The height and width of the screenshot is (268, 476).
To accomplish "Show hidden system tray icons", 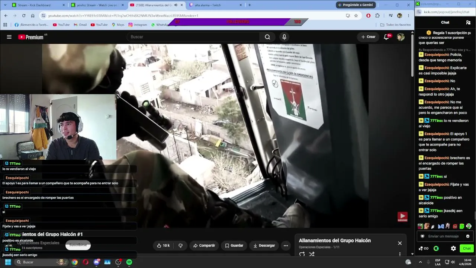I will pyautogui.click(x=421, y=262).
